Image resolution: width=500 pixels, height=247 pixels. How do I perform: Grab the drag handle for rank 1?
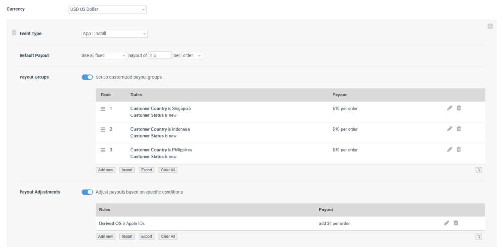[x=103, y=109]
